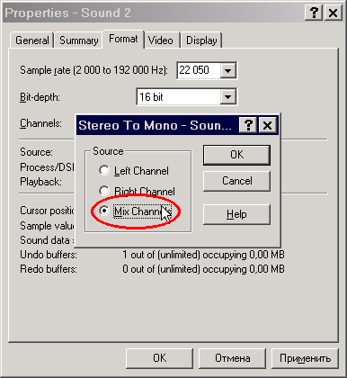Close the Stereo To Mono dialog

point(267,125)
